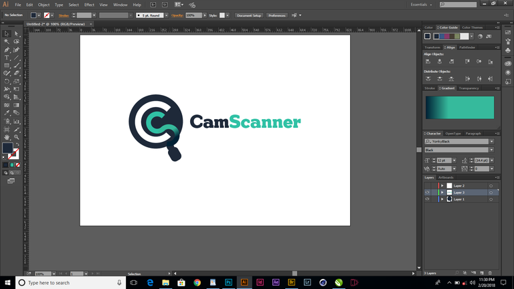Open Photoshop from the taskbar
Screen dimensions: 514x289
[228, 282]
